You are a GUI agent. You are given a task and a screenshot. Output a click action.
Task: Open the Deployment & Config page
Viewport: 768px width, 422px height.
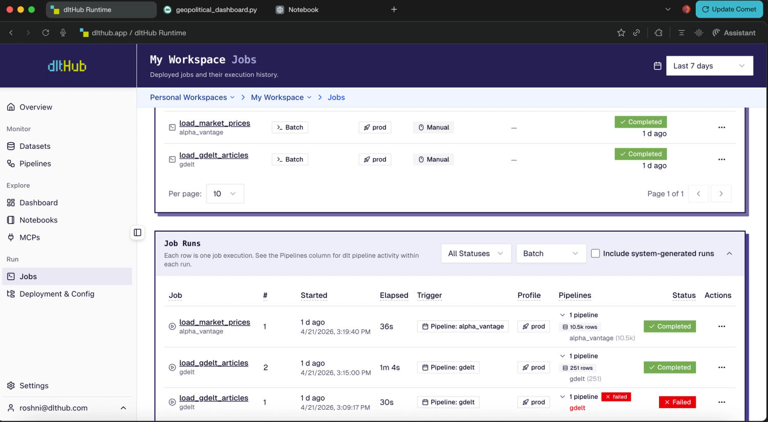click(56, 294)
